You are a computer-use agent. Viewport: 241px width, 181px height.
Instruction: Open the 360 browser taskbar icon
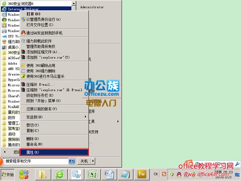(x=59, y=175)
